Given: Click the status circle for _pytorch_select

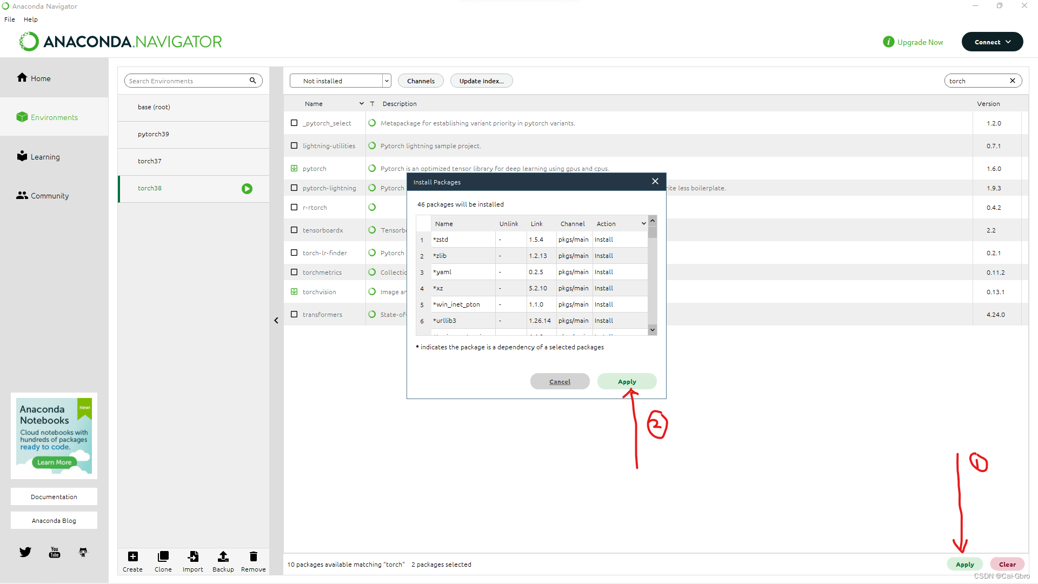Looking at the screenshot, I should [x=372, y=123].
